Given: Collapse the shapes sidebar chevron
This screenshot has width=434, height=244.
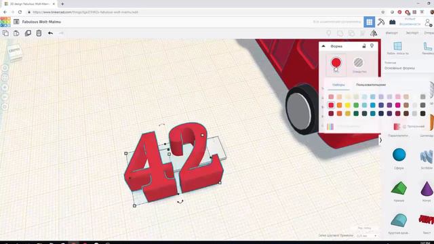Looking at the screenshot, I should point(380,140).
